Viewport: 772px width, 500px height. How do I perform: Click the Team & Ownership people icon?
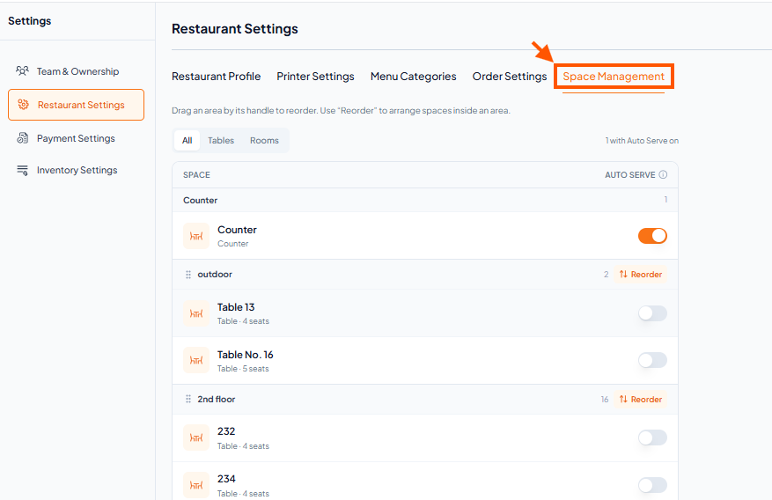[22, 71]
